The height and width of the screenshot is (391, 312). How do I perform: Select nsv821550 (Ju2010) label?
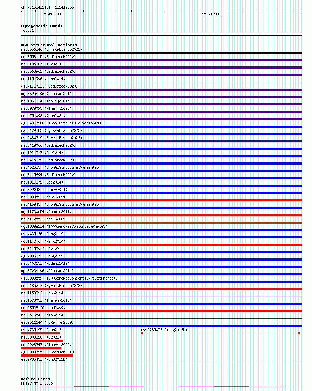point(40,249)
